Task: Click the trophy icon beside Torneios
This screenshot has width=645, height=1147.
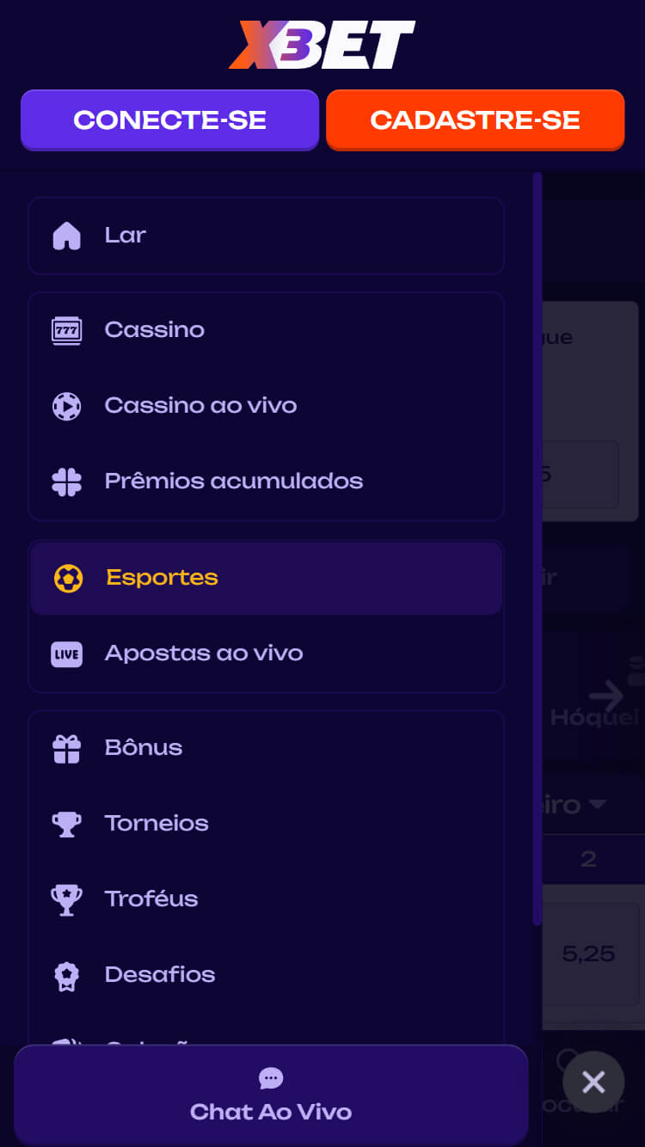Action: tap(66, 824)
